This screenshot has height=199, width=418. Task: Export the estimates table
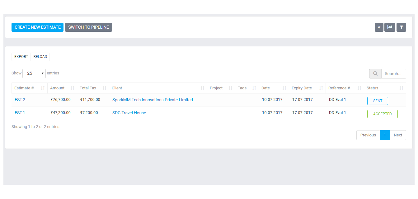tap(21, 57)
